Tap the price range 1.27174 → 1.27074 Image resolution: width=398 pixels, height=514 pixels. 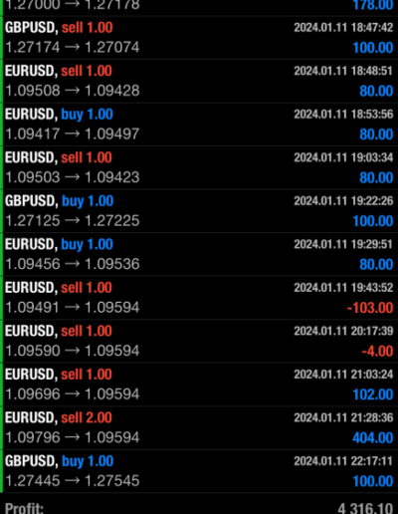pos(73,47)
